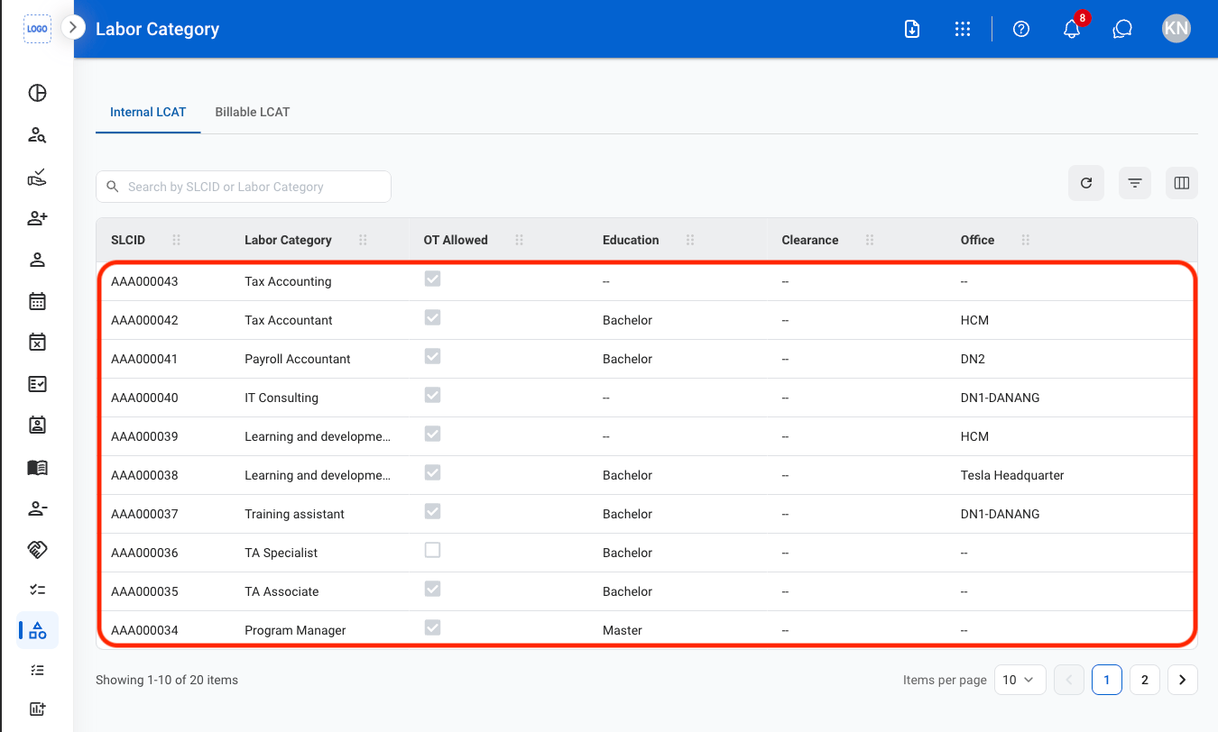Open the dashboard pie chart sidebar icon
Image resolution: width=1218 pixels, height=732 pixels.
click(37, 93)
